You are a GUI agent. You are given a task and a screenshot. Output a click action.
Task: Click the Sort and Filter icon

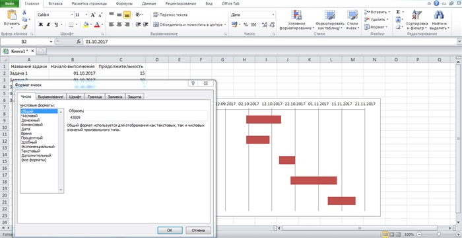416,15
